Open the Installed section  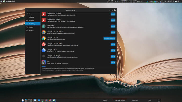(33, 20)
